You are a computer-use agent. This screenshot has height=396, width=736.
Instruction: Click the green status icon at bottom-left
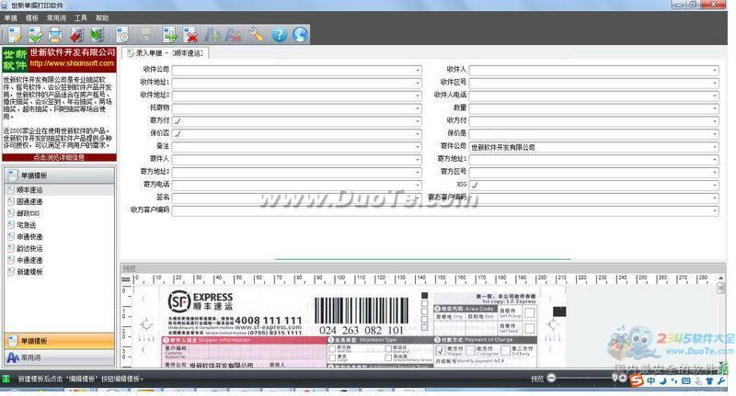(x=6, y=379)
